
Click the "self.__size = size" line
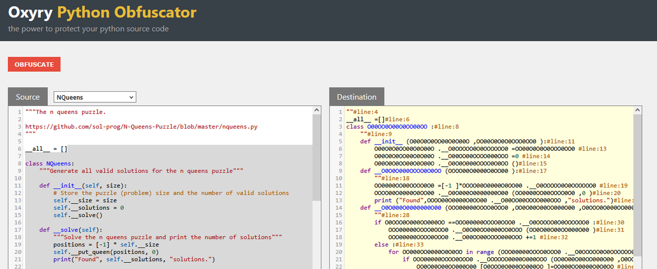(x=85, y=200)
